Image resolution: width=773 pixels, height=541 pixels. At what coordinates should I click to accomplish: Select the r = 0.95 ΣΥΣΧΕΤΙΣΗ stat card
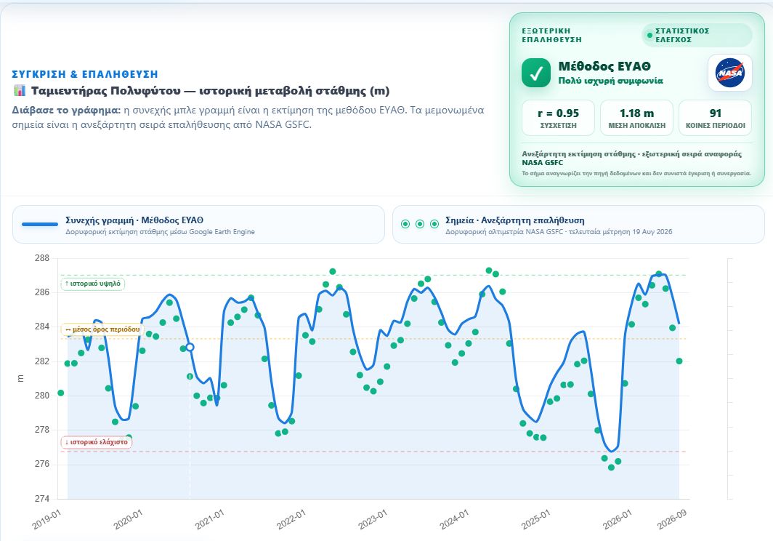558,118
